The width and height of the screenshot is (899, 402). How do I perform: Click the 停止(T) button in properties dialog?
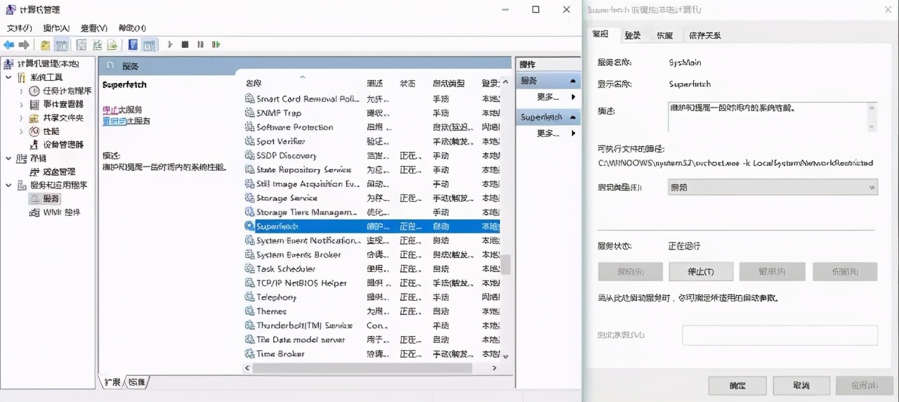[701, 271]
